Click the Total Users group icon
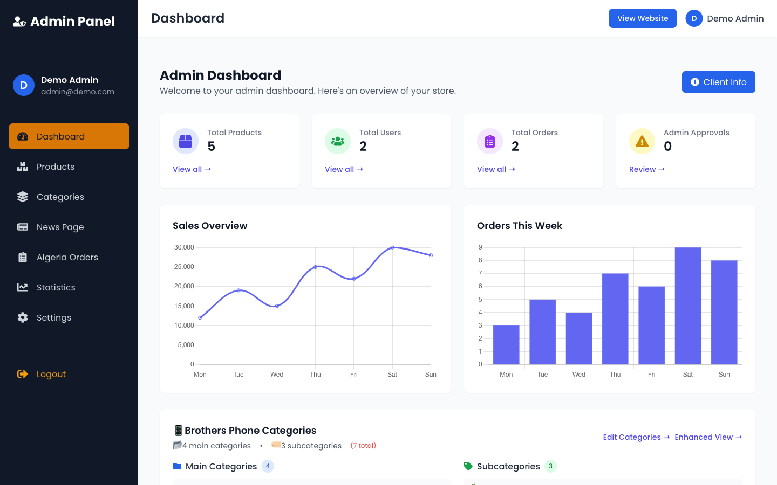The height and width of the screenshot is (485, 777). point(338,141)
